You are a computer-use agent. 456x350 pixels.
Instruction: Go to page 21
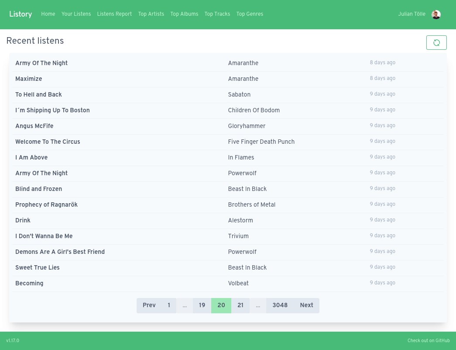click(x=240, y=305)
